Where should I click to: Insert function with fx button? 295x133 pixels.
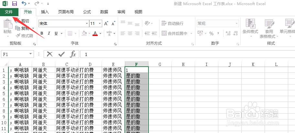point(73,54)
